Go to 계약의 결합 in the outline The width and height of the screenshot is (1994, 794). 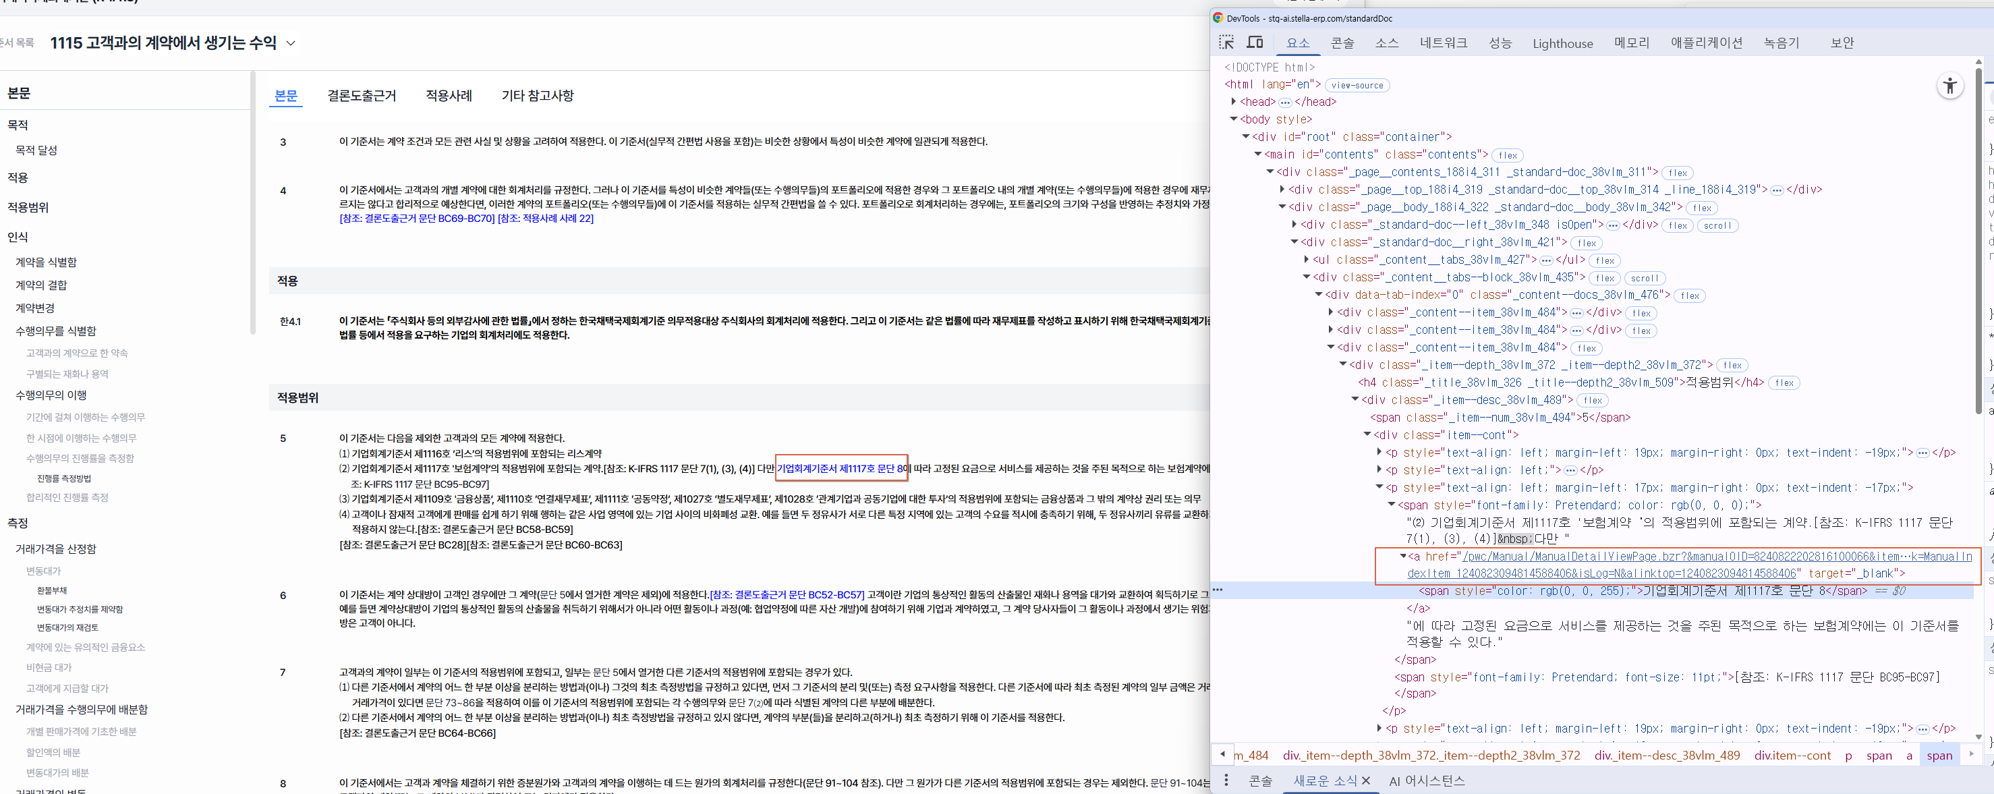point(40,285)
